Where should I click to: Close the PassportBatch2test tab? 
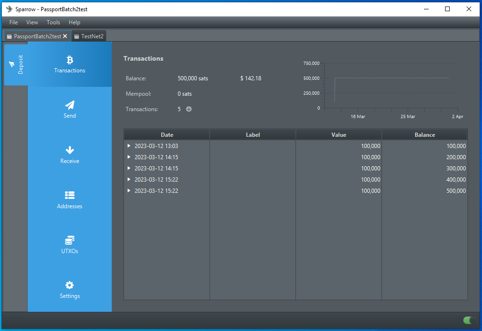click(x=65, y=36)
